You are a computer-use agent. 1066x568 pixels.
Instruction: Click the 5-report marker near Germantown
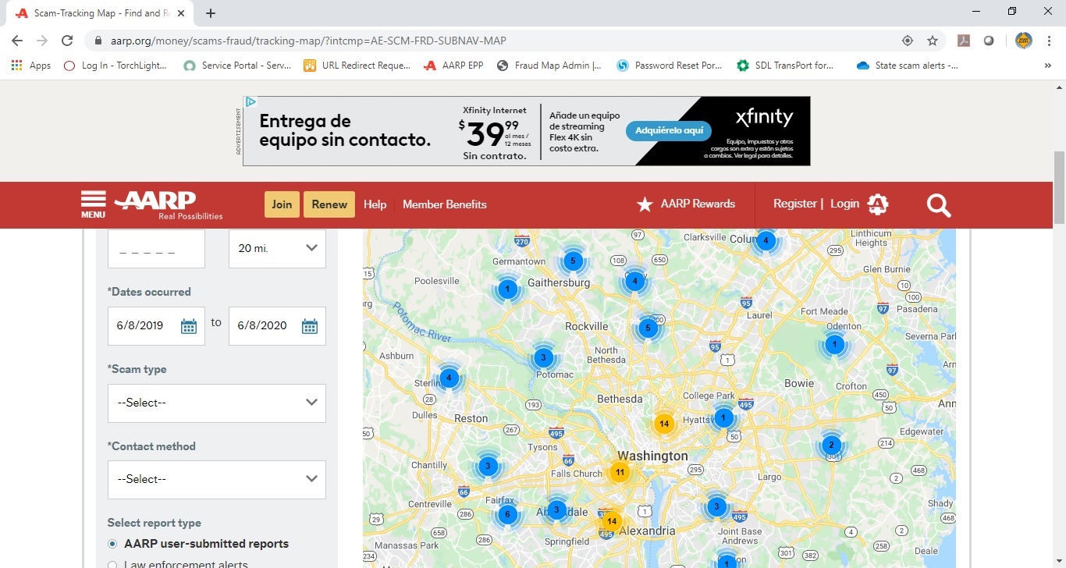pos(572,261)
